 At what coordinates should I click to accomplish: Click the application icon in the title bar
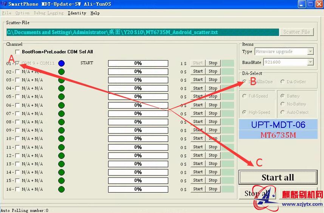tap(3, 4)
